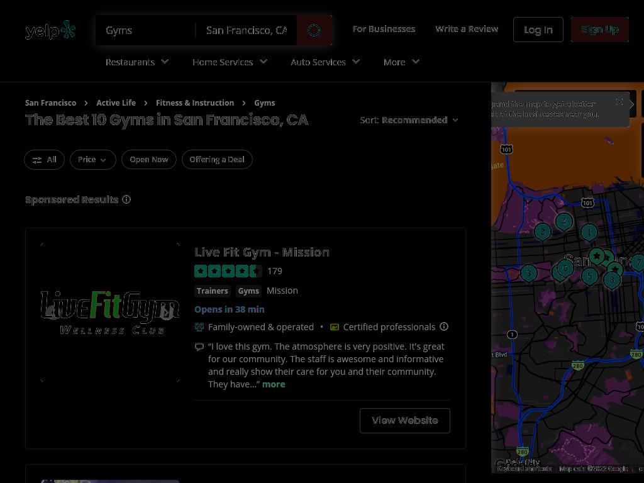Click the review speech bubble icon
The image size is (644, 483).
pyautogui.click(x=199, y=347)
